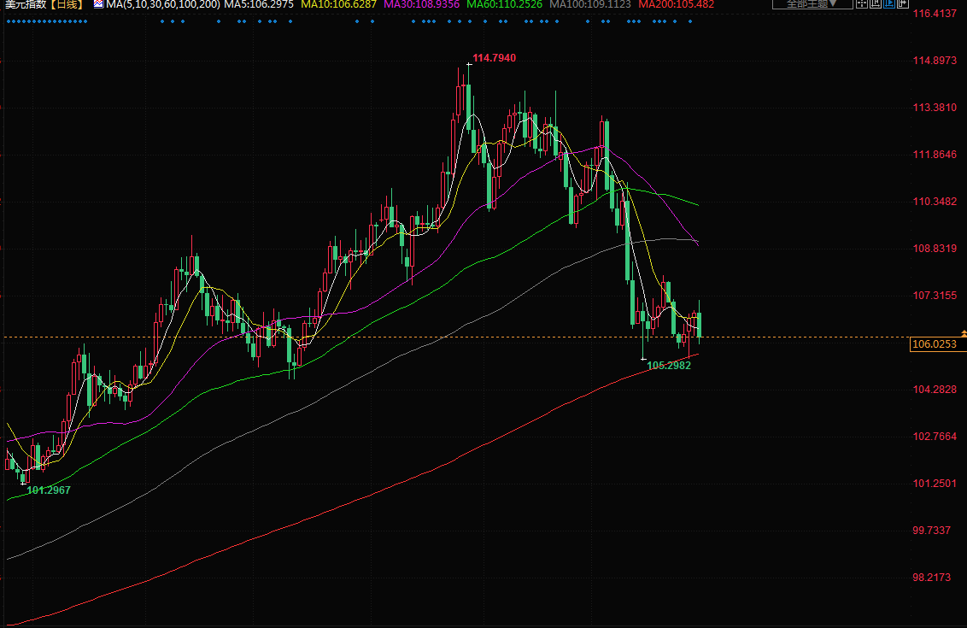The image size is (967, 628).
Task: Click the orange double-arrow marker at right edge
Action: [964, 332]
